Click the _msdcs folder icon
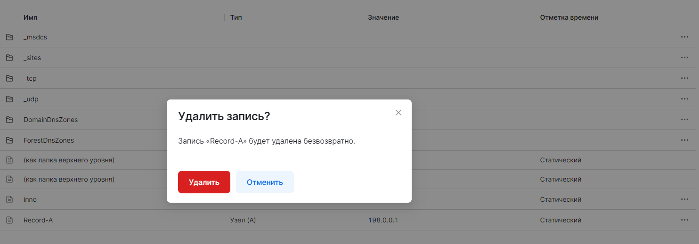 coord(9,37)
